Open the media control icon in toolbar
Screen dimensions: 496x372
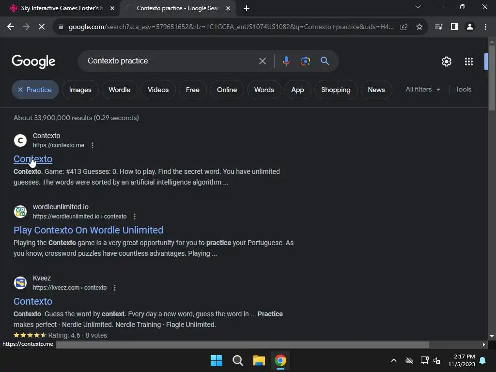pyautogui.click(x=439, y=27)
